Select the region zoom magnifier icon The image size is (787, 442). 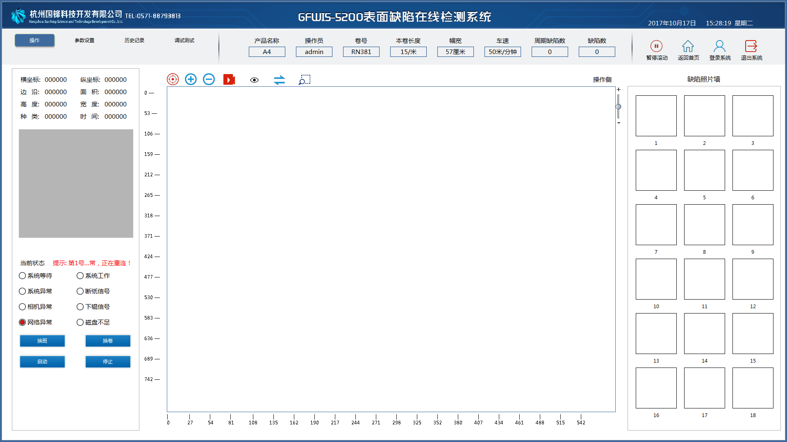(x=304, y=79)
